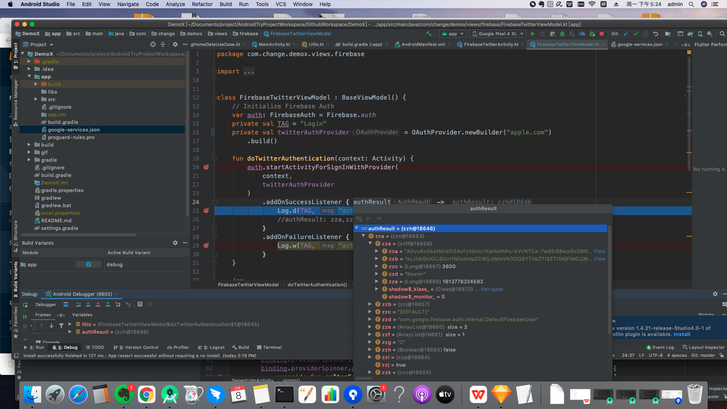Click the Force Step Into red arrow
727x409 pixels.
98,304
